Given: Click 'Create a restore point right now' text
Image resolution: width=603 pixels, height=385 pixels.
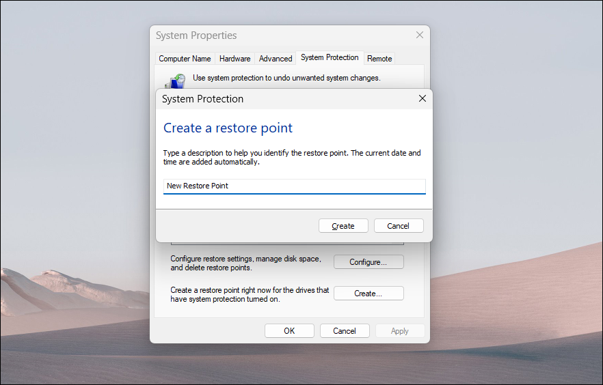Looking at the screenshot, I should tap(250, 295).
